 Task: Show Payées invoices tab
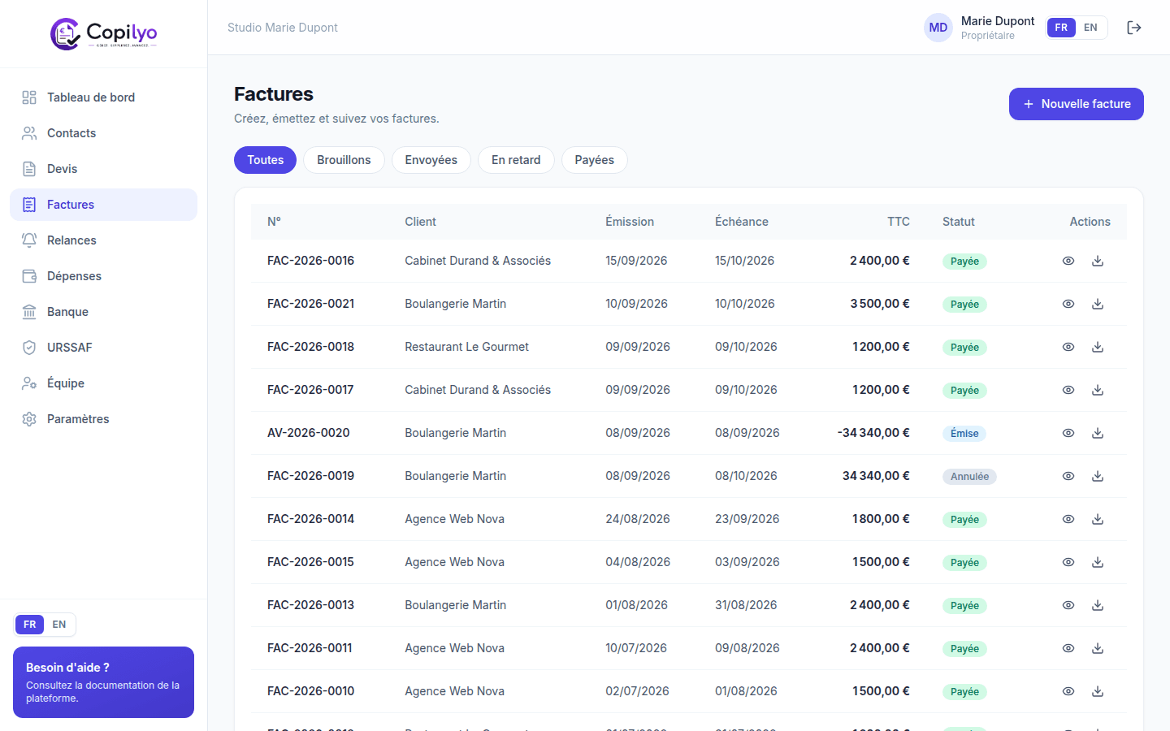[x=595, y=160]
